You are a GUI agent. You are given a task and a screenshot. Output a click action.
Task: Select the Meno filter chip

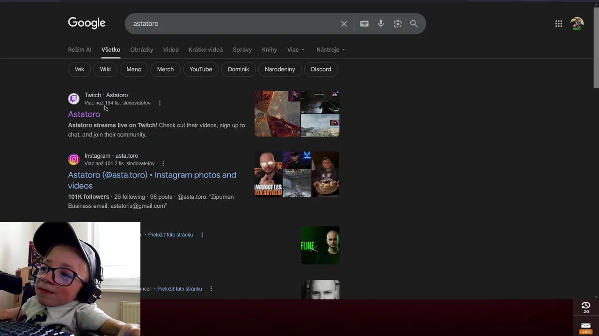(134, 69)
